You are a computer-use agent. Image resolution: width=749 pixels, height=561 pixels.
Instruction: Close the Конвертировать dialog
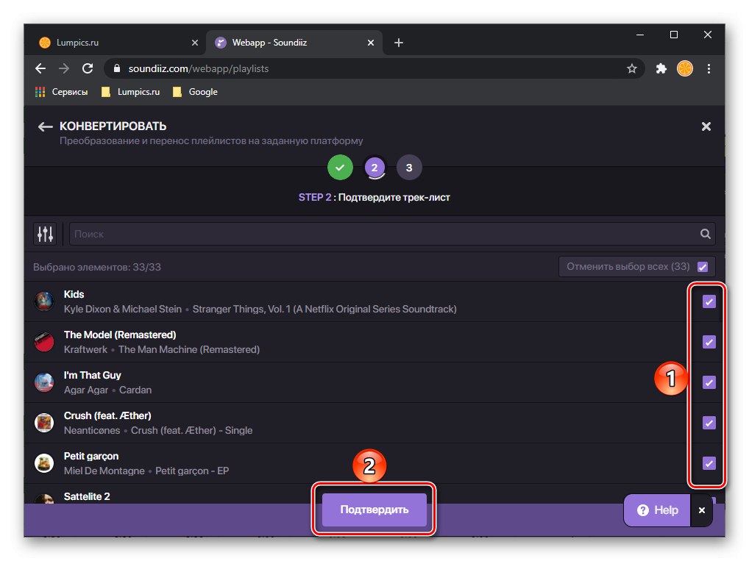pyautogui.click(x=706, y=126)
